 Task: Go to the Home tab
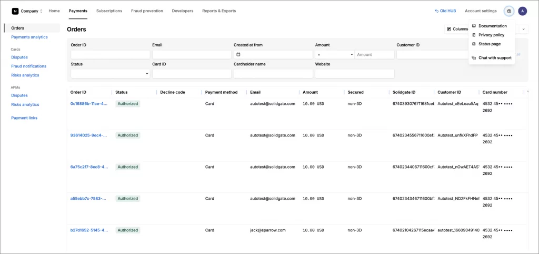[54, 11]
